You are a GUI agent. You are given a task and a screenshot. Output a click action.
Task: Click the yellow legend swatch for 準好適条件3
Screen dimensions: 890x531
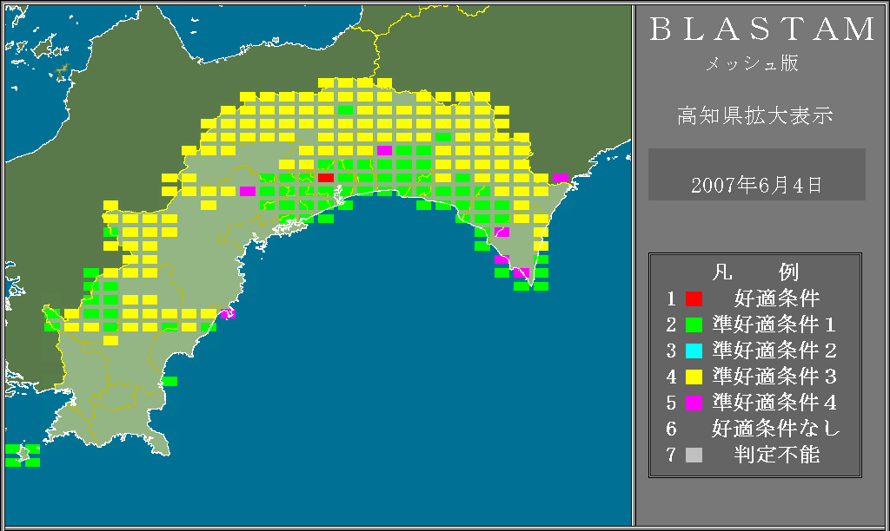point(694,377)
